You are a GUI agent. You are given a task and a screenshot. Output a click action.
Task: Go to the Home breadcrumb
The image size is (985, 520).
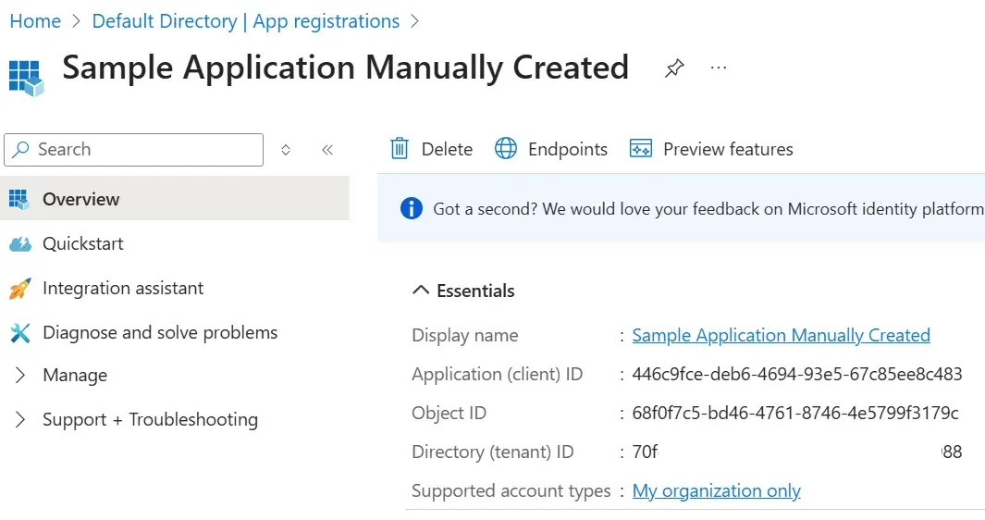(x=35, y=21)
